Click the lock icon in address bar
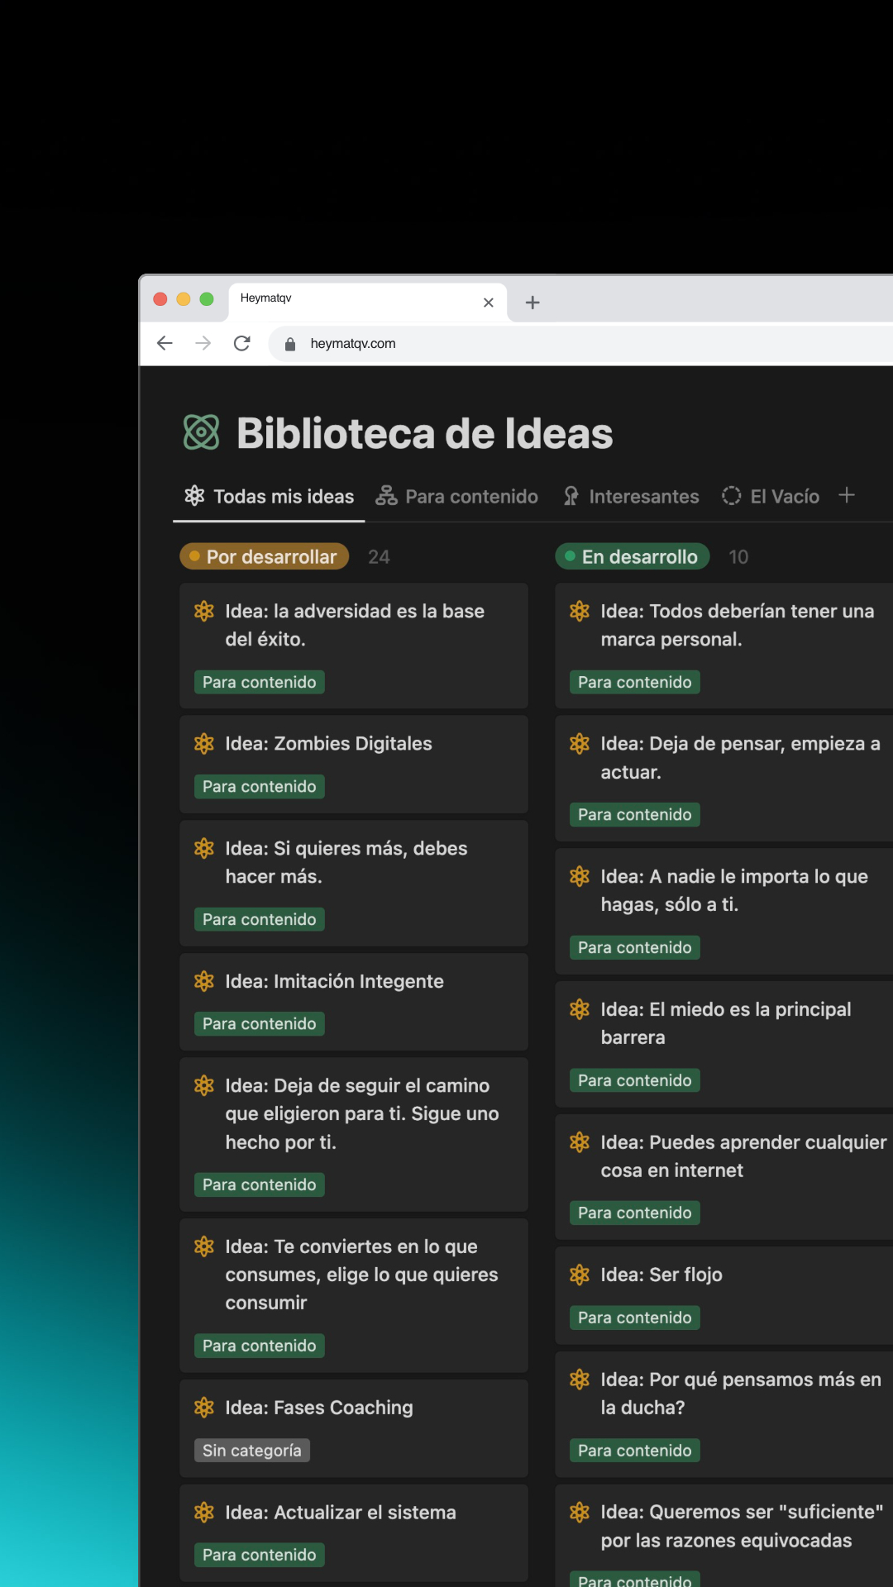The image size is (893, 1587). [290, 344]
